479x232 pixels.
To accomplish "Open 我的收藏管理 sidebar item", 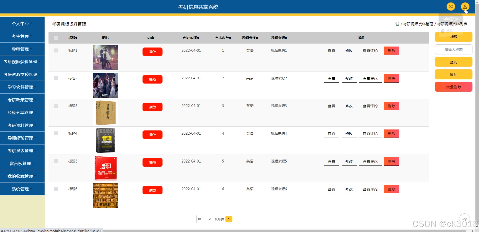I will (22, 176).
